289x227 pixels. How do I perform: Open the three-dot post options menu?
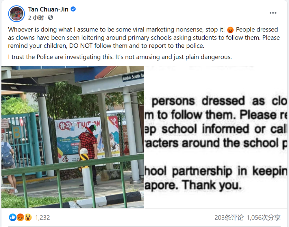(273, 13)
